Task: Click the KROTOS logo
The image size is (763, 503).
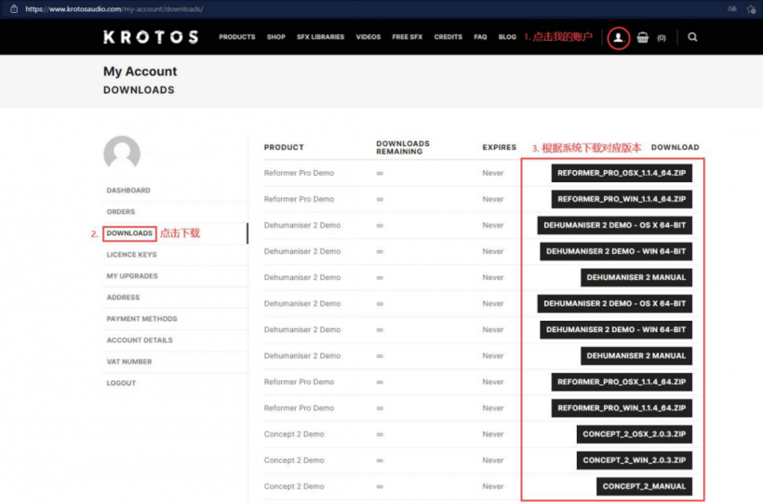Action: click(x=151, y=37)
